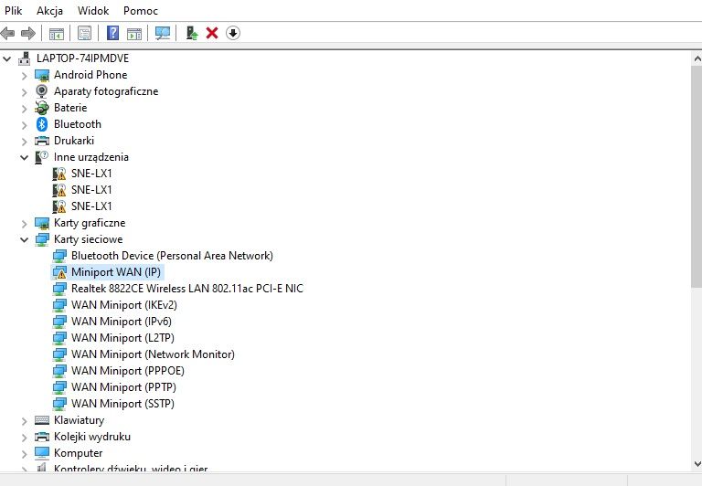702x486 pixels.
Task: Click the vertical scrollbar thumb
Action: click(697, 176)
